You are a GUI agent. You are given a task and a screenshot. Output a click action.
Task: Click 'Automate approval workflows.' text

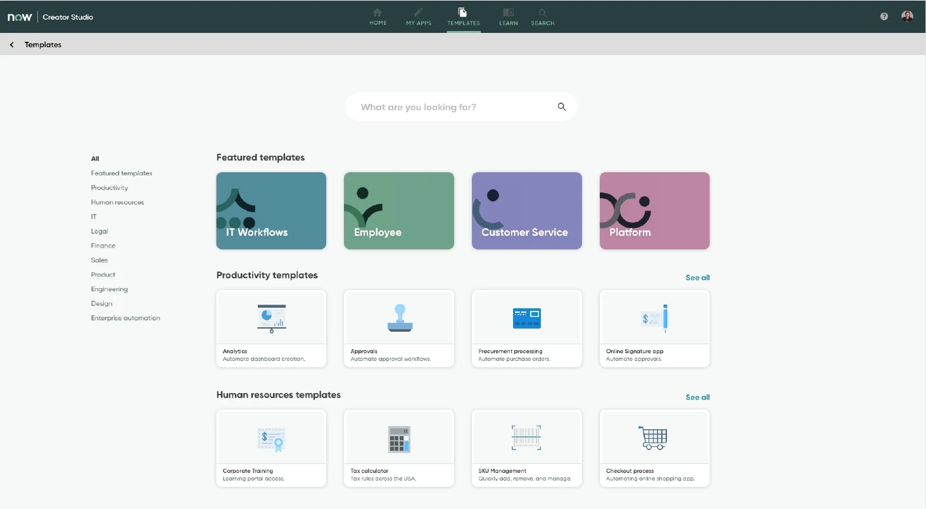391,359
